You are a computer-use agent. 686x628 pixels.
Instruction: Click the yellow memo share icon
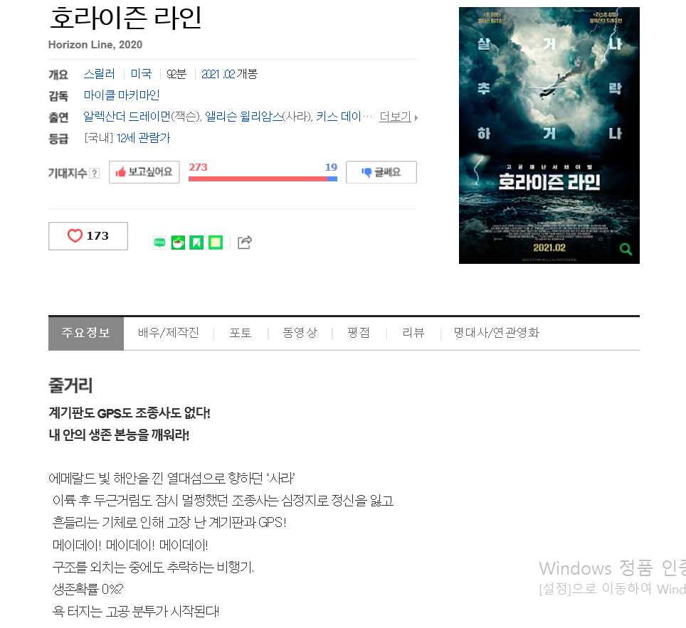tap(215, 243)
